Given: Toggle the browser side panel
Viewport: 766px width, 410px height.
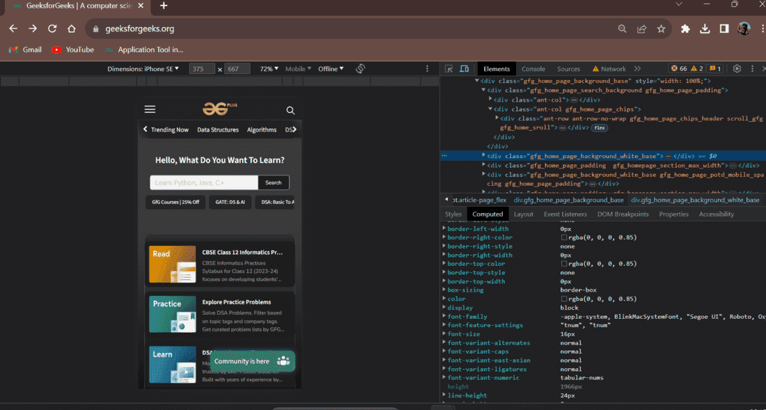Looking at the screenshot, I should tap(724, 29).
